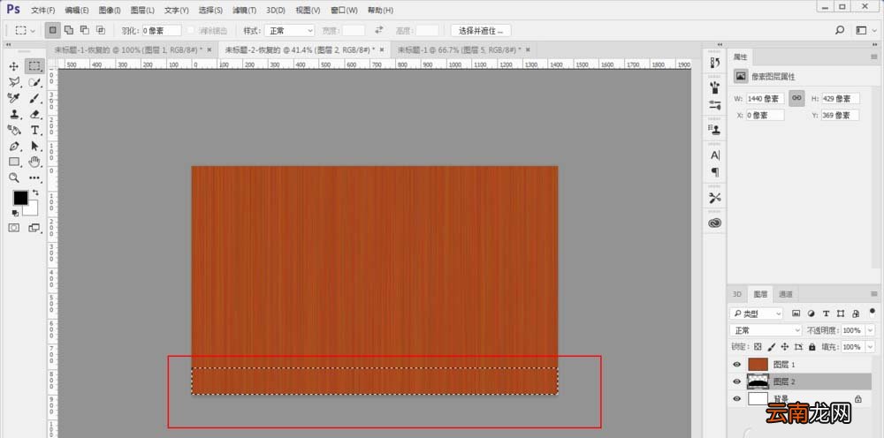The image size is (884, 438).
Task: Select the Quick Selection tool
Action: 35,82
